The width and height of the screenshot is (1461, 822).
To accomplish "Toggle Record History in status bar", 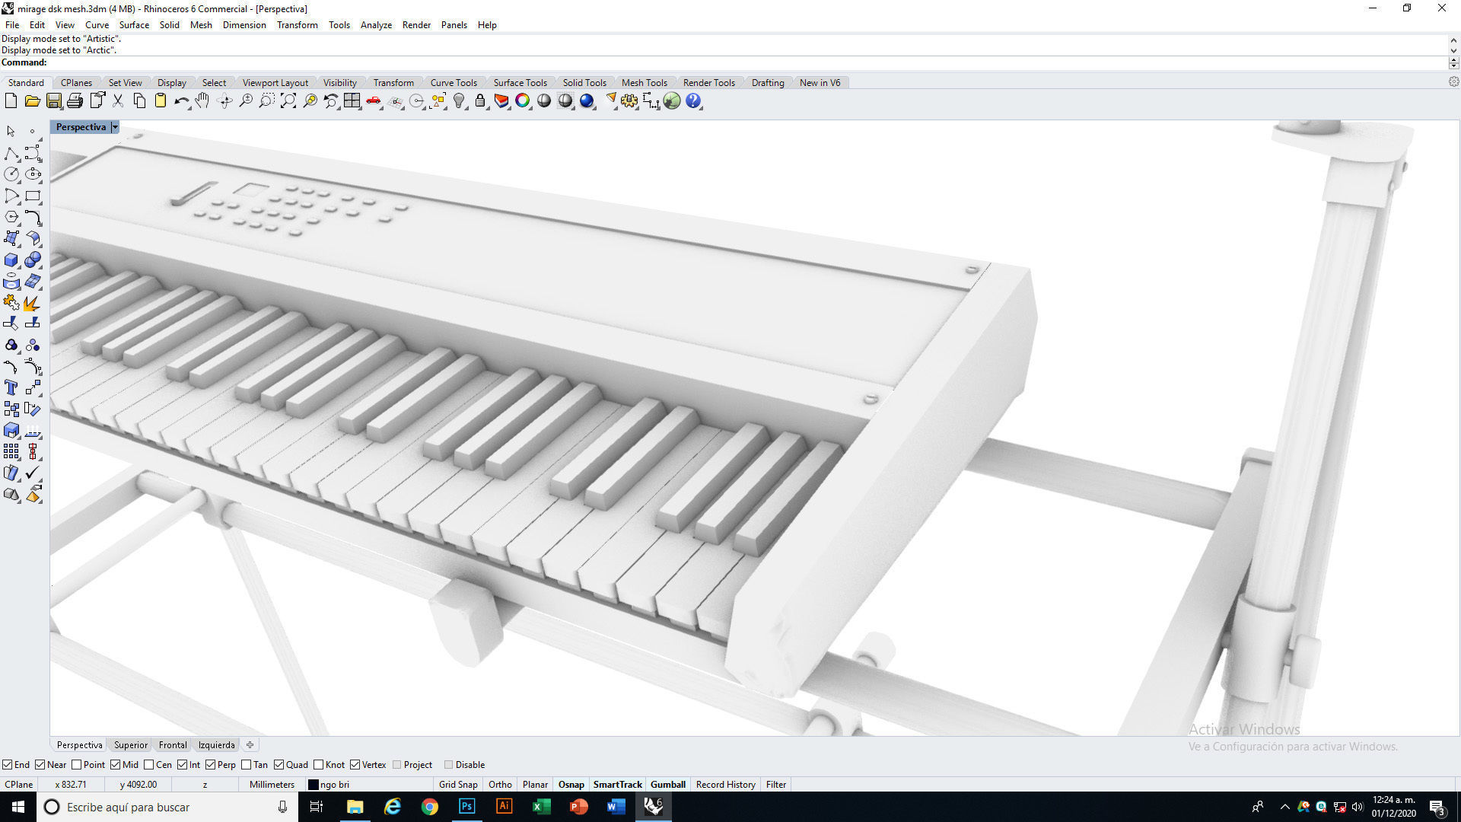I will [725, 785].
